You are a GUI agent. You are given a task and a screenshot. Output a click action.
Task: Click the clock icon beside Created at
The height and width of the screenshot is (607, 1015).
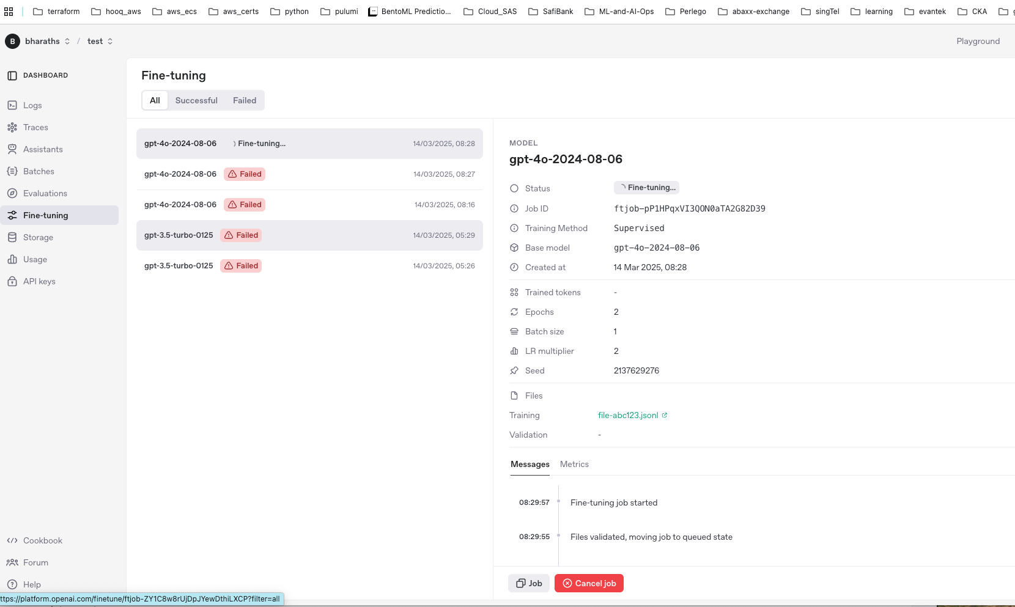click(514, 267)
